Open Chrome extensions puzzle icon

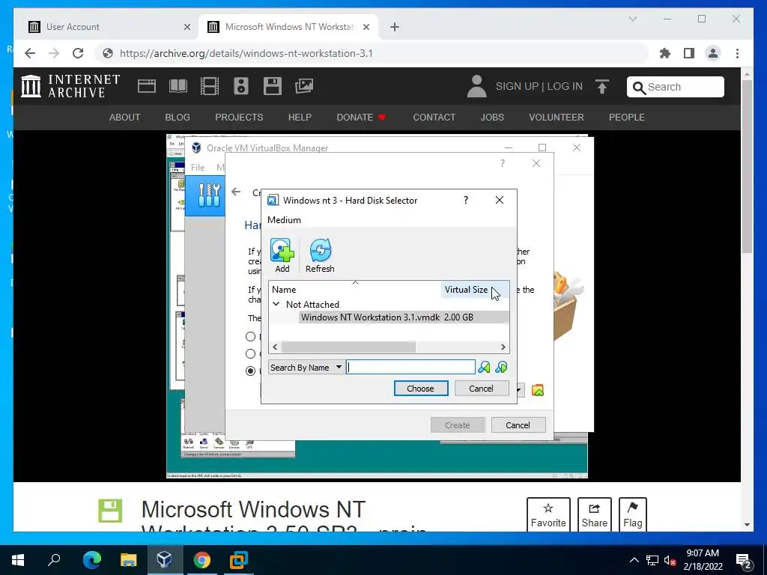point(665,53)
